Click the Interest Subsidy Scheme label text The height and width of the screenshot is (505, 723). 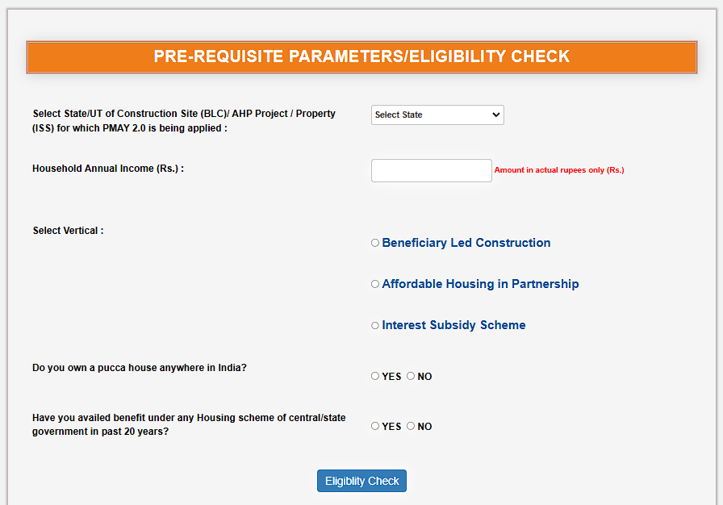pyautogui.click(x=453, y=325)
